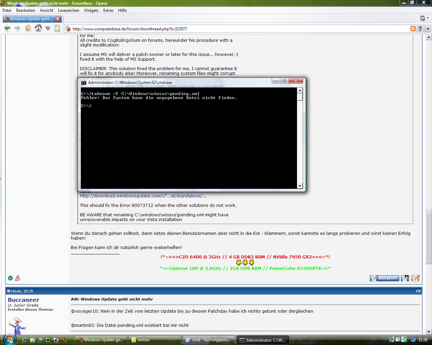Image resolution: width=432 pixels, height=345 pixels.
Task: Go back with the green back arrow
Action: pyautogui.click(x=7, y=28)
